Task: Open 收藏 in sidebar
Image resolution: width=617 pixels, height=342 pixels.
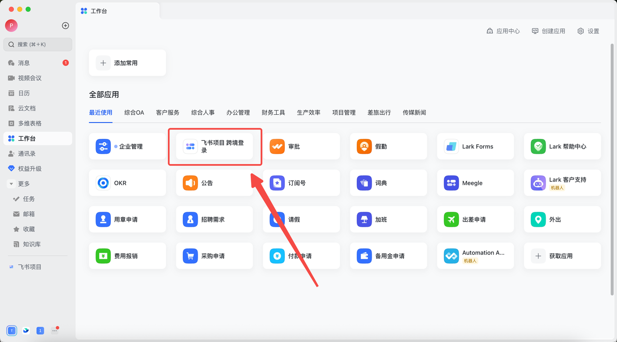Action: click(38, 229)
